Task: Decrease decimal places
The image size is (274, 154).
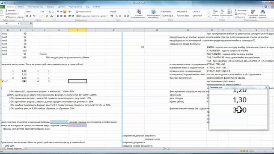Action: coord(128,16)
